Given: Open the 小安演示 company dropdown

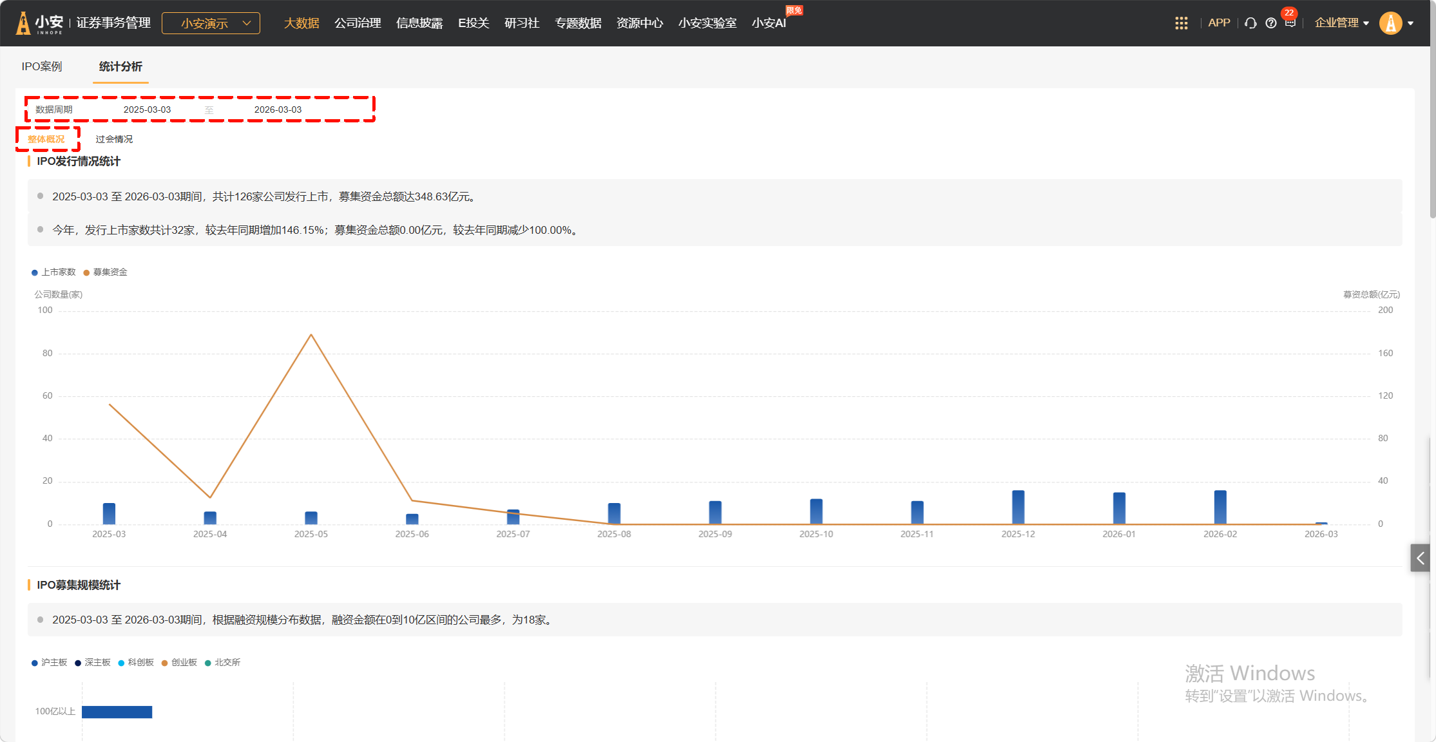Looking at the screenshot, I should click(211, 23).
